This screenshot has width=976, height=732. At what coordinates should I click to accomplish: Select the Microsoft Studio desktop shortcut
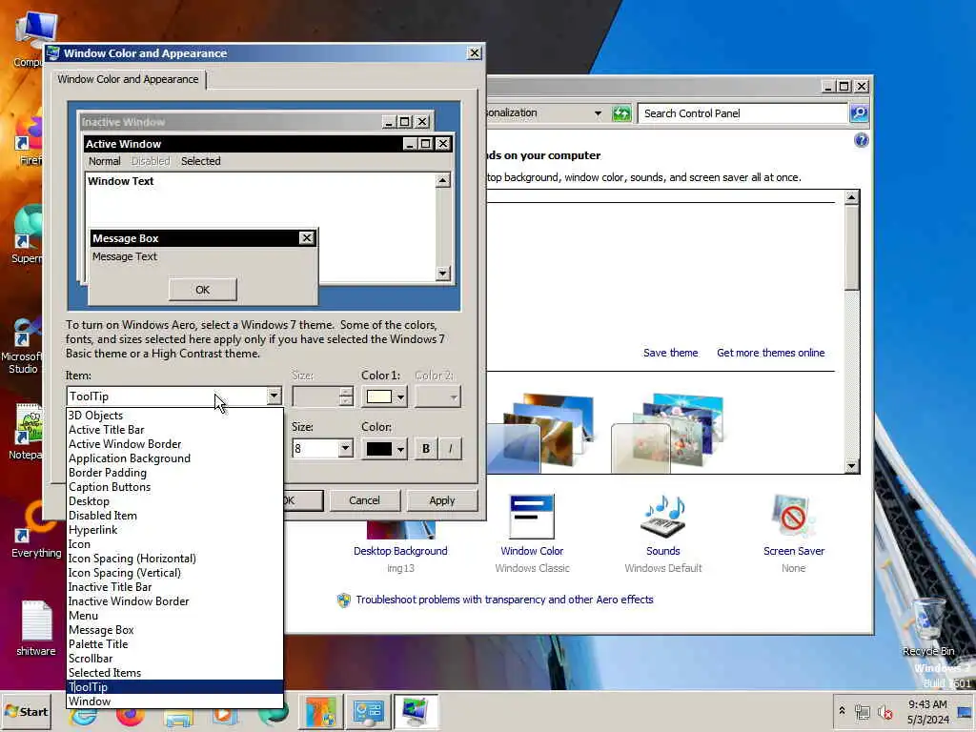23,345
